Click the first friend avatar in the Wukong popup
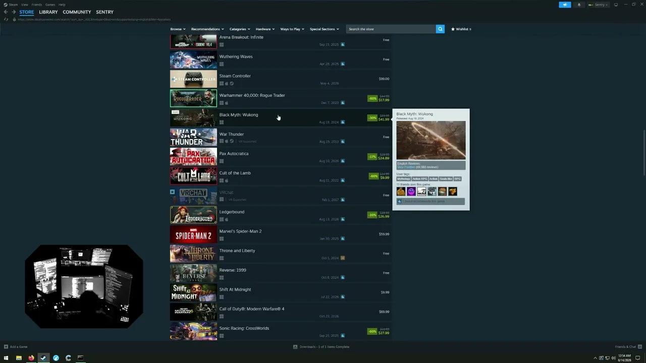The height and width of the screenshot is (363, 646). tap(401, 192)
